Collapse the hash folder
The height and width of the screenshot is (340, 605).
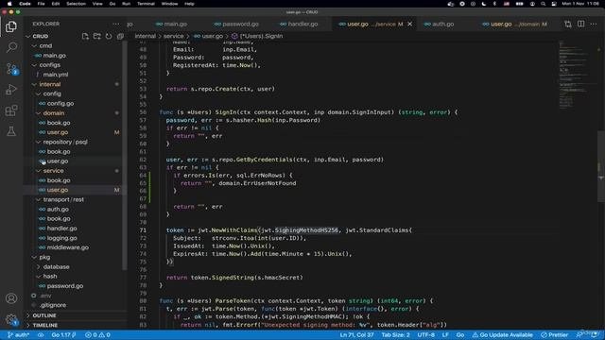[x=38, y=277]
